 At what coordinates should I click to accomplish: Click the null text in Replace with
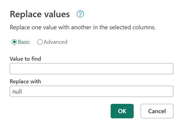point(18,91)
